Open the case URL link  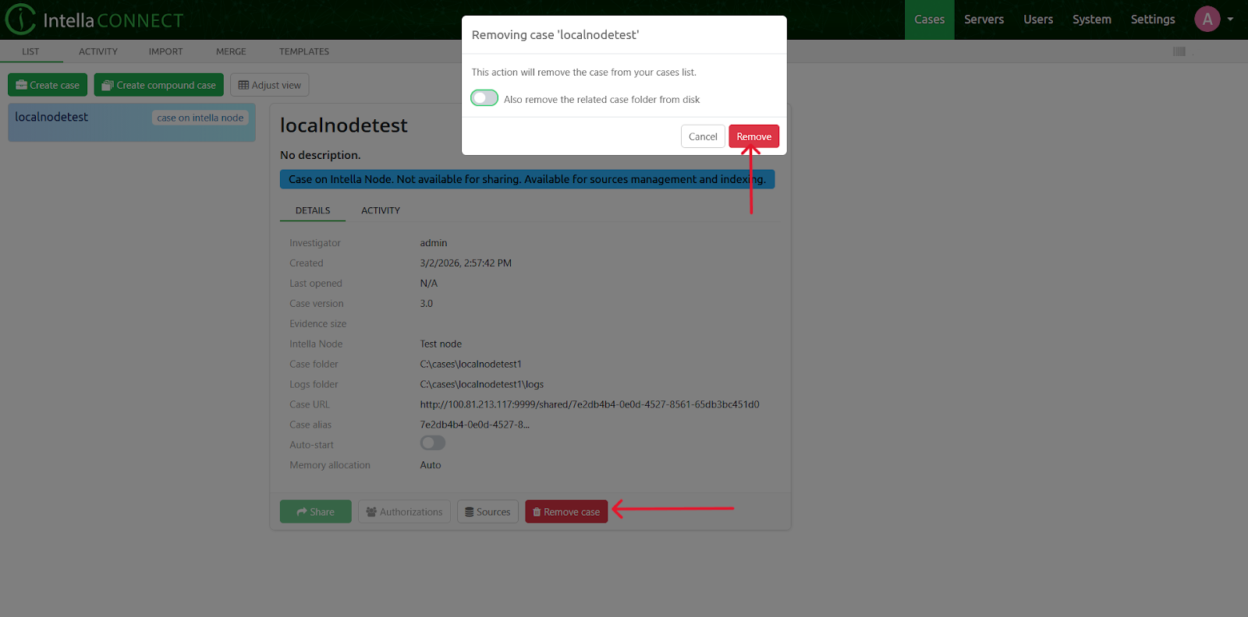(x=589, y=404)
